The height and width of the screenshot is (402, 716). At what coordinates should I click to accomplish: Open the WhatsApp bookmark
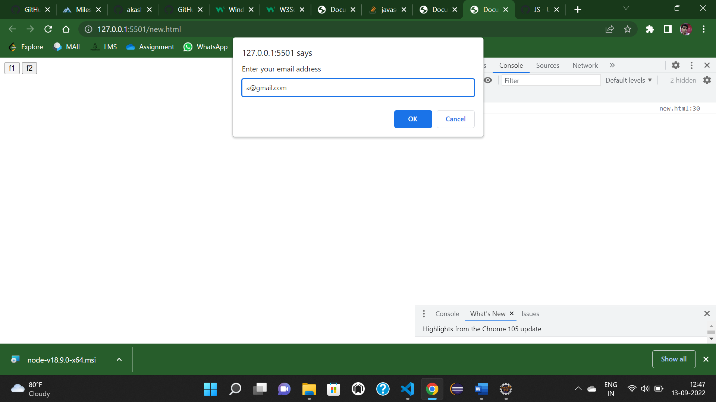click(205, 47)
